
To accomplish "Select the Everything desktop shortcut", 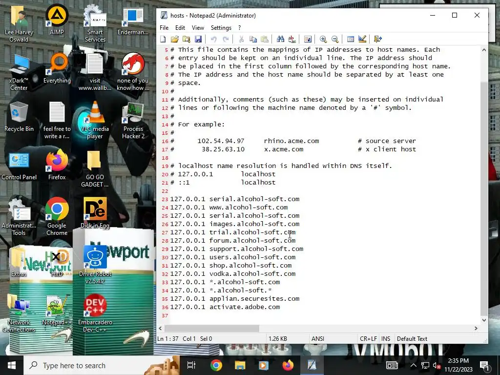I will tap(57, 68).
